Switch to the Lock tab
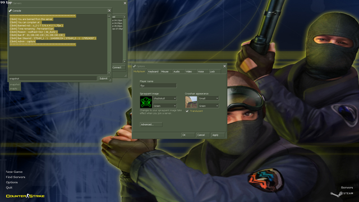This screenshot has height=202, width=359. (214, 72)
